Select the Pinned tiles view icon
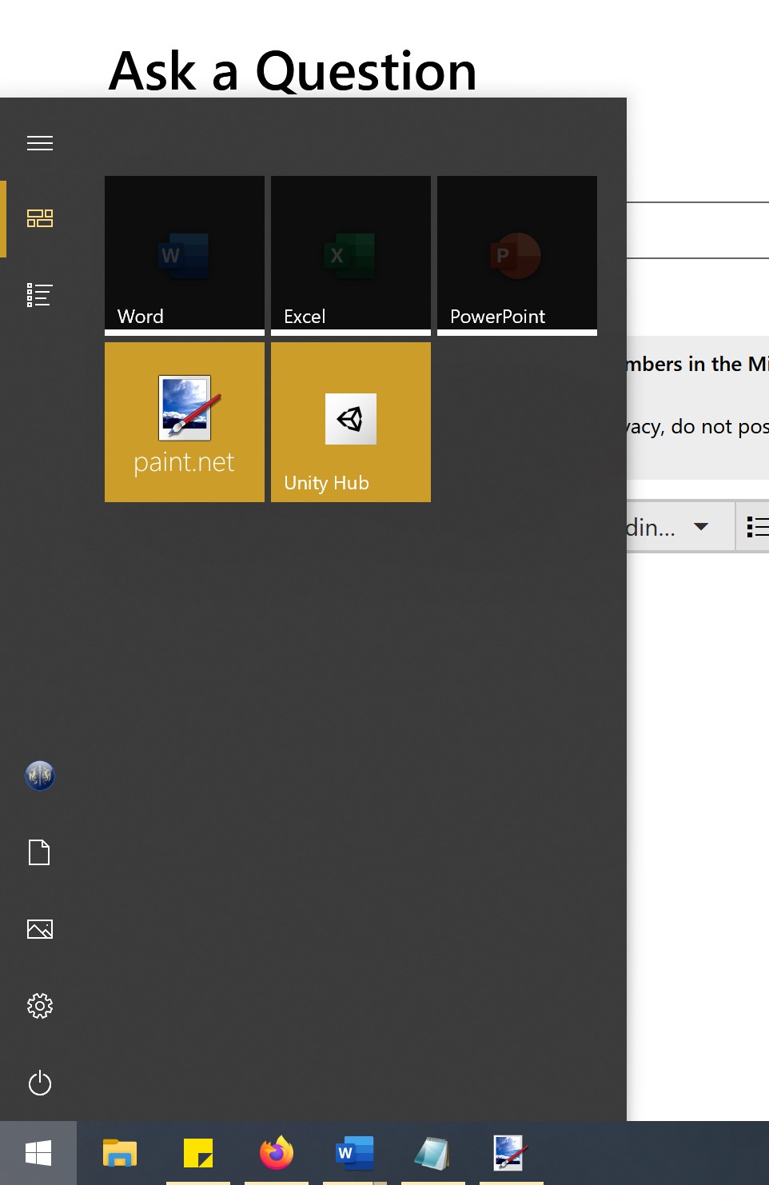The image size is (769, 1185). click(x=39, y=218)
